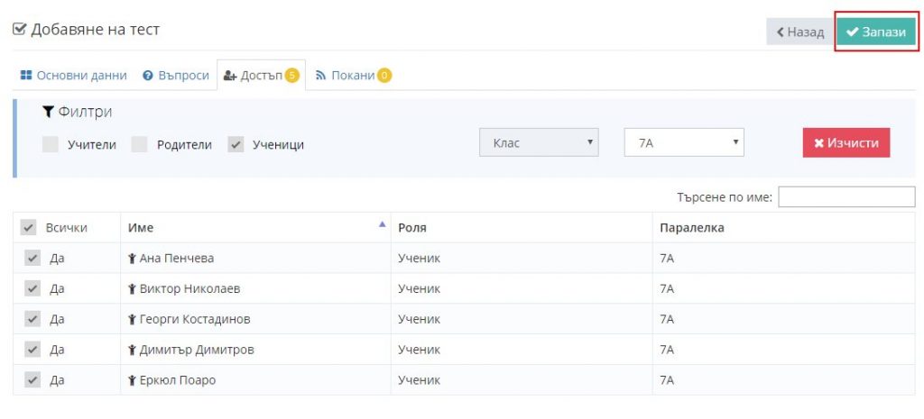Image resolution: width=924 pixels, height=419 pixels.
Task: Toggle the Всички select-all checkbox
Action: pos(28,228)
